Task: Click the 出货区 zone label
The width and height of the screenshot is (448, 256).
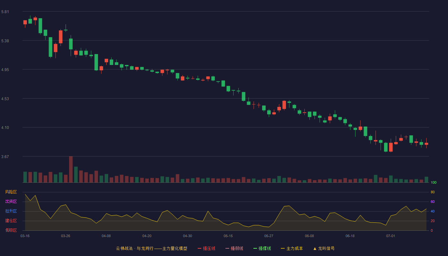Action: pyautogui.click(x=11, y=202)
